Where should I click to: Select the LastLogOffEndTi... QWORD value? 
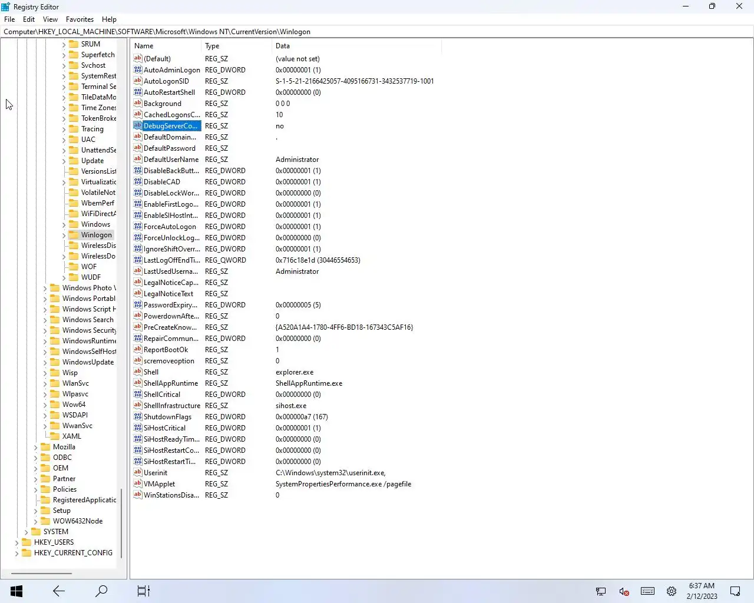pyautogui.click(x=171, y=260)
